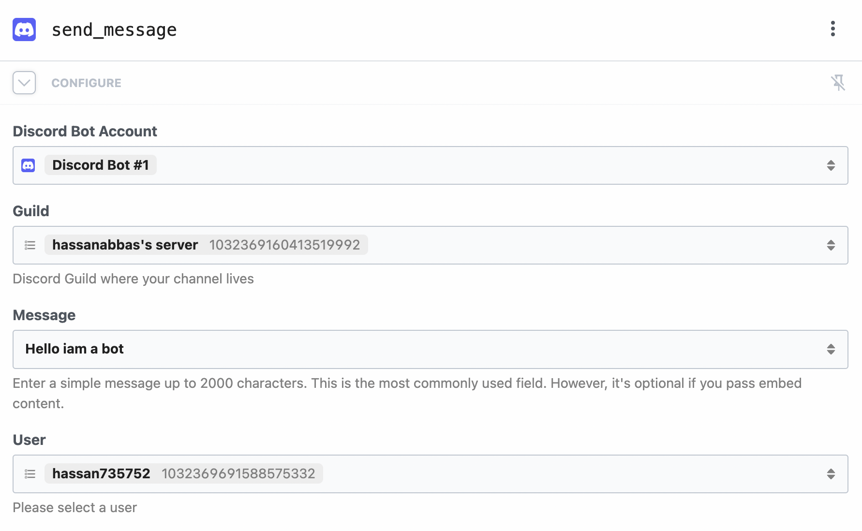Click the sort arrows on the Guild field

click(831, 245)
